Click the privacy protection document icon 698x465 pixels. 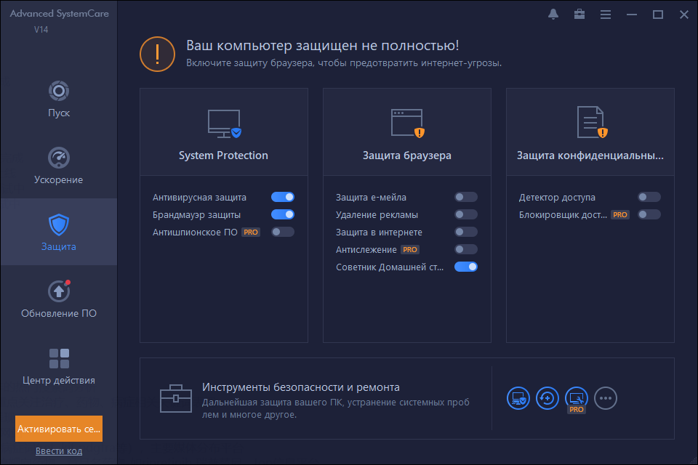point(592,122)
